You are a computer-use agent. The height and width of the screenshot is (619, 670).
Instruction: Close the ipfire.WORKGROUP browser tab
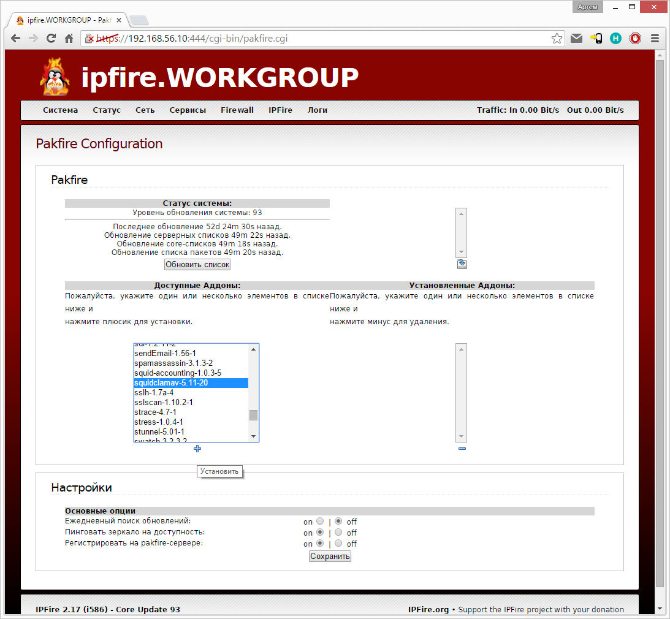click(119, 20)
